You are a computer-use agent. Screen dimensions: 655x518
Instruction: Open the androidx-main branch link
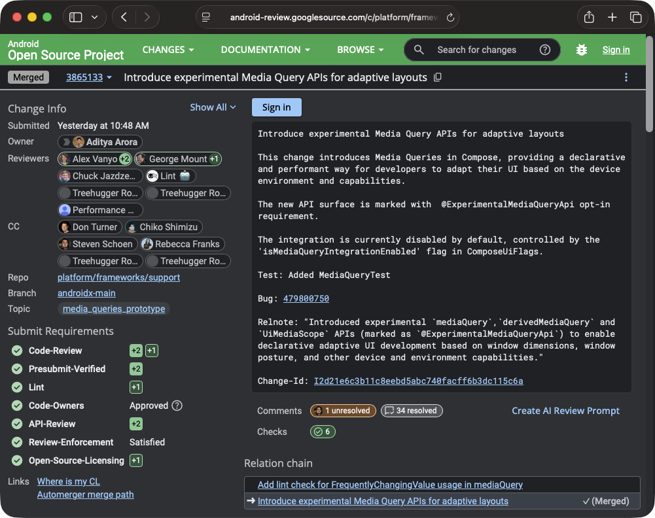(x=86, y=293)
